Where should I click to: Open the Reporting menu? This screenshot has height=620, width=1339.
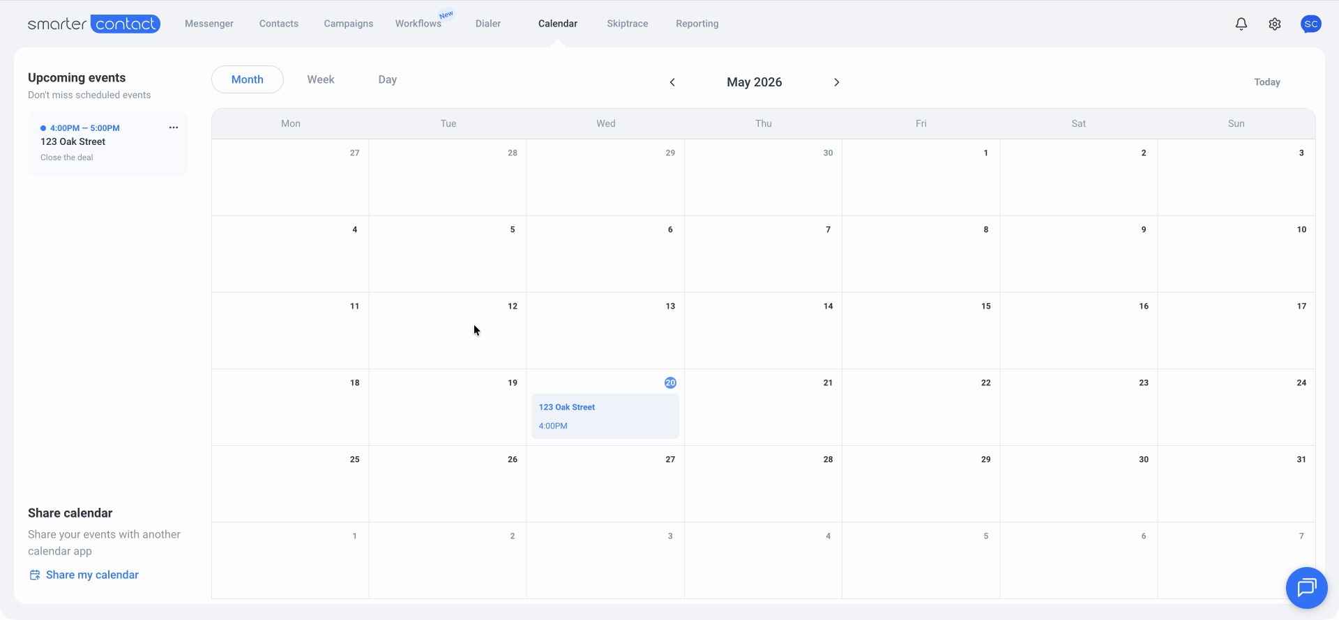[x=697, y=24]
